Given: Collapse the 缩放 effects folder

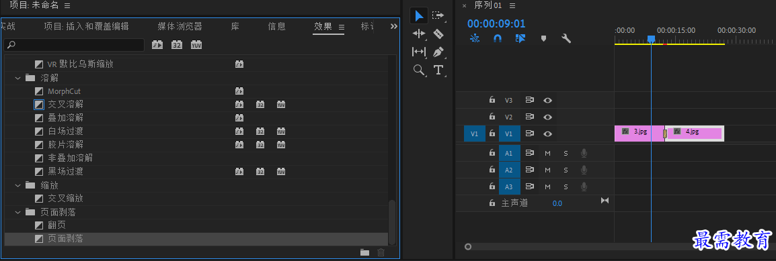Looking at the screenshot, I should (x=17, y=185).
